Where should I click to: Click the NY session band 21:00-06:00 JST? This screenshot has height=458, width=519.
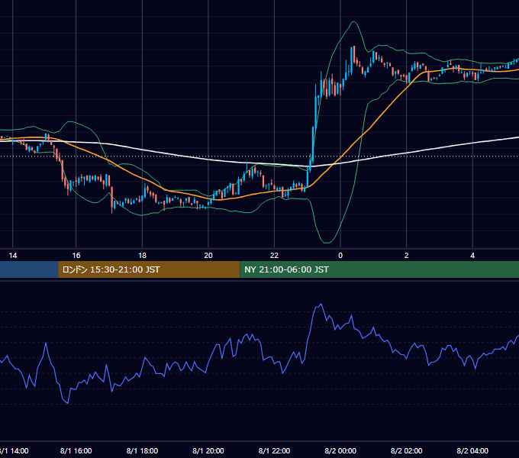coord(379,269)
